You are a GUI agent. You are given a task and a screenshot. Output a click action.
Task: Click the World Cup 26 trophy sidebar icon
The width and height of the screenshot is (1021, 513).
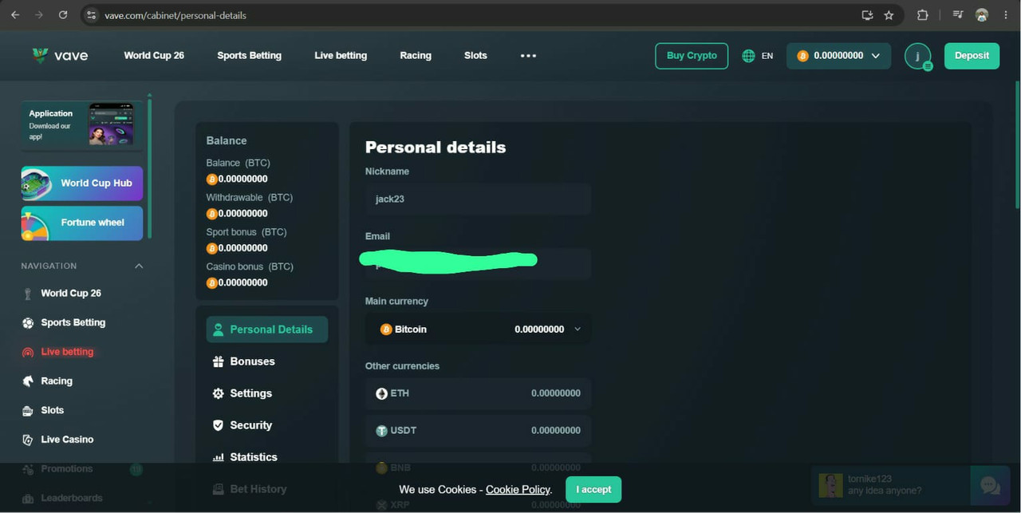[x=28, y=294]
